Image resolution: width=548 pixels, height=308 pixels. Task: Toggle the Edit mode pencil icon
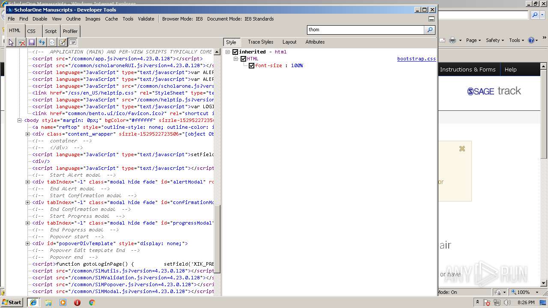(63, 42)
